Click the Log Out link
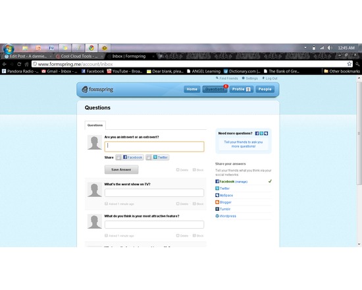The height and width of the screenshot is (290, 362). (x=270, y=78)
